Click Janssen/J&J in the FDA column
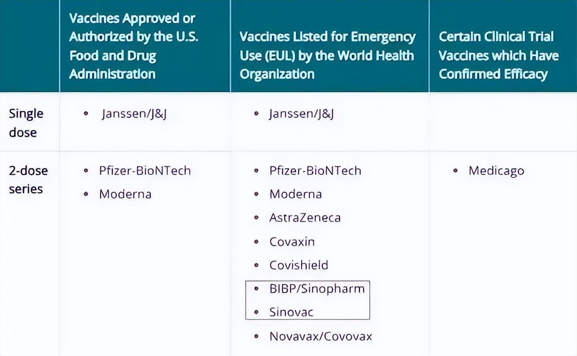The height and width of the screenshot is (356, 577). pyautogui.click(x=134, y=114)
